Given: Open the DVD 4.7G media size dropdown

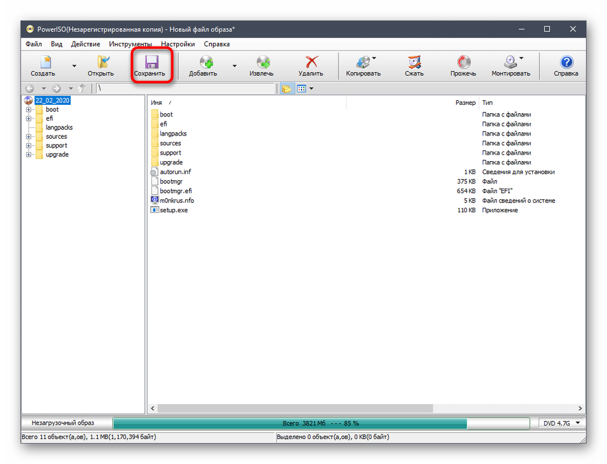Looking at the screenshot, I should click(560, 423).
